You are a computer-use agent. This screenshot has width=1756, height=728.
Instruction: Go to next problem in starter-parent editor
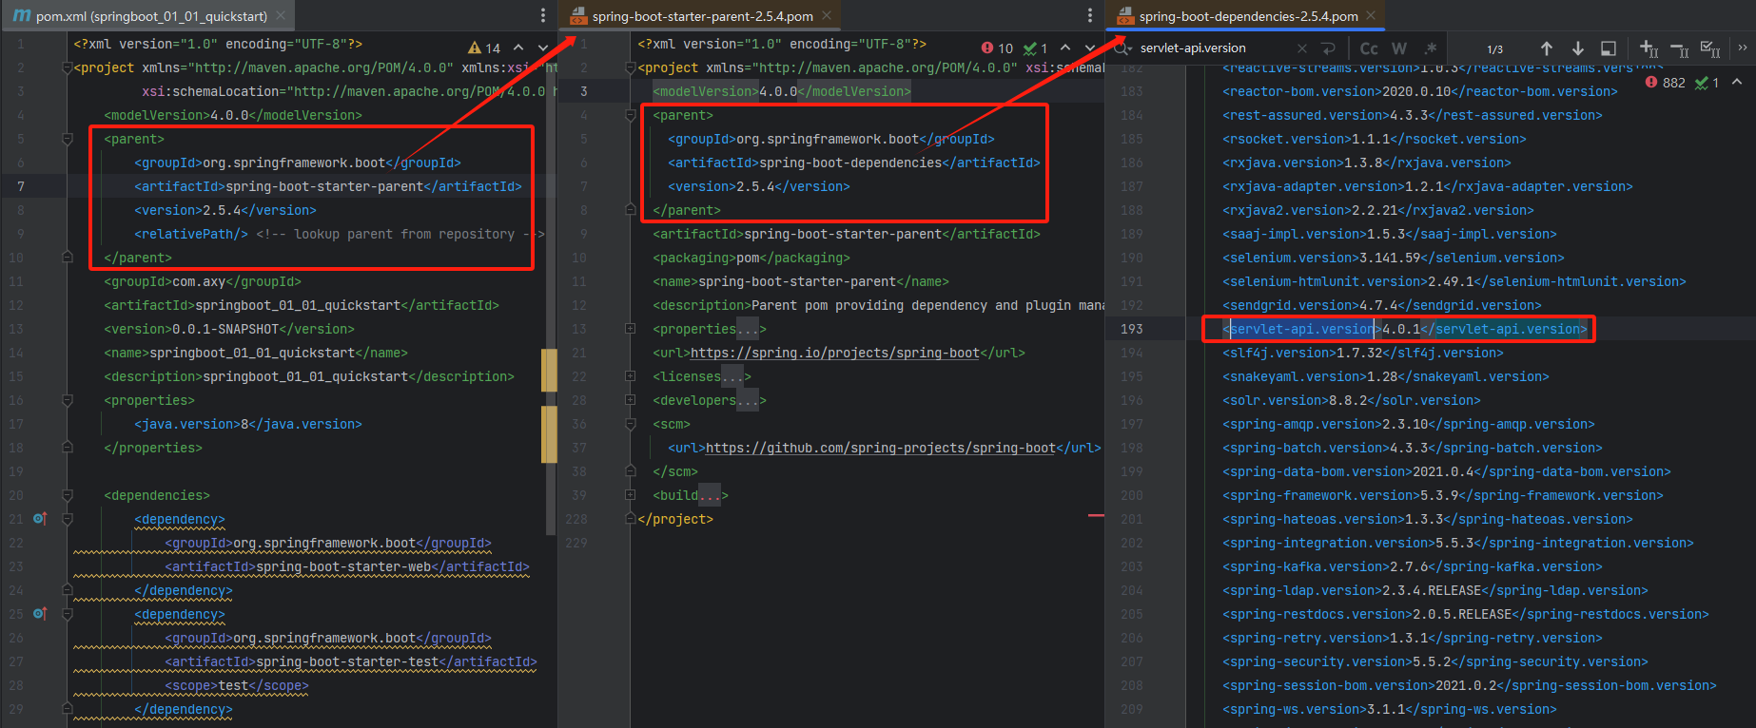coord(1090,48)
